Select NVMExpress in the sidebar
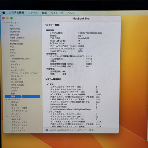 point(17,44)
